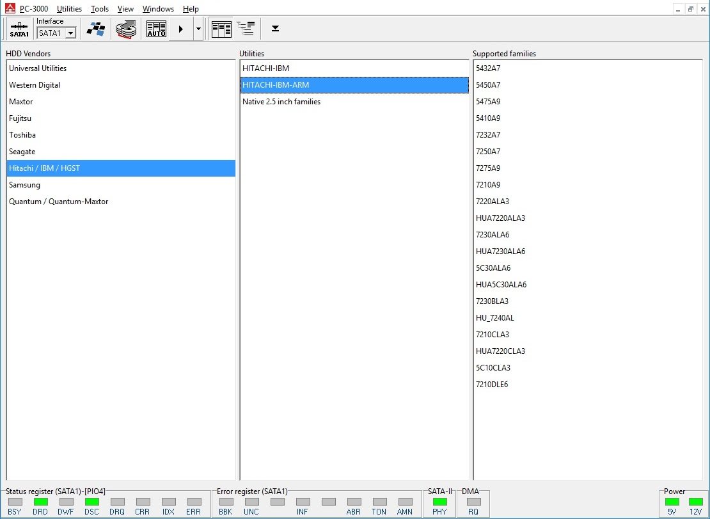This screenshot has width=710, height=519.
Task: Select Seagate vendor
Action: pyautogui.click(x=121, y=152)
